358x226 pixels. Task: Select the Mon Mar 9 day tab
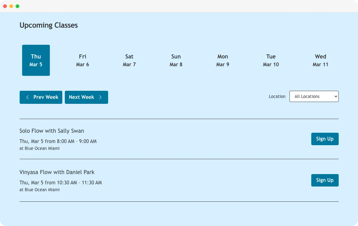[222, 60]
